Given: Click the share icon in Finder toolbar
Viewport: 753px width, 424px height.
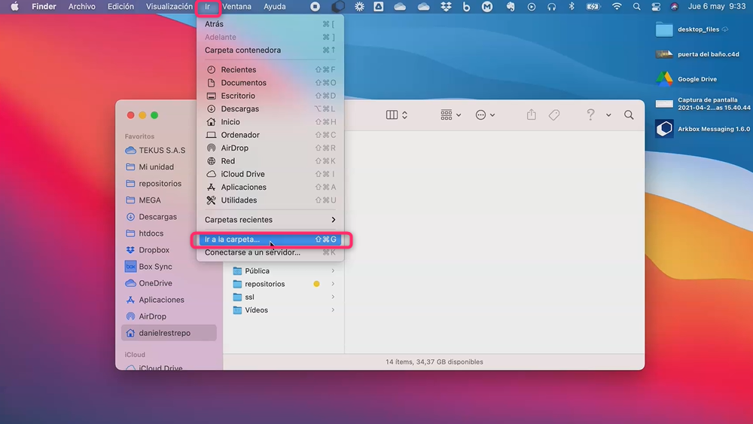Looking at the screenshot, I should pyautogui.click(x=532, y=115).
